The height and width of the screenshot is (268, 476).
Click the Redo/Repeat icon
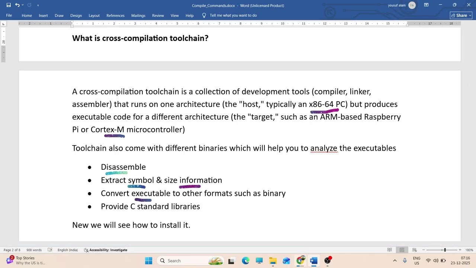(x=29, y=5)
